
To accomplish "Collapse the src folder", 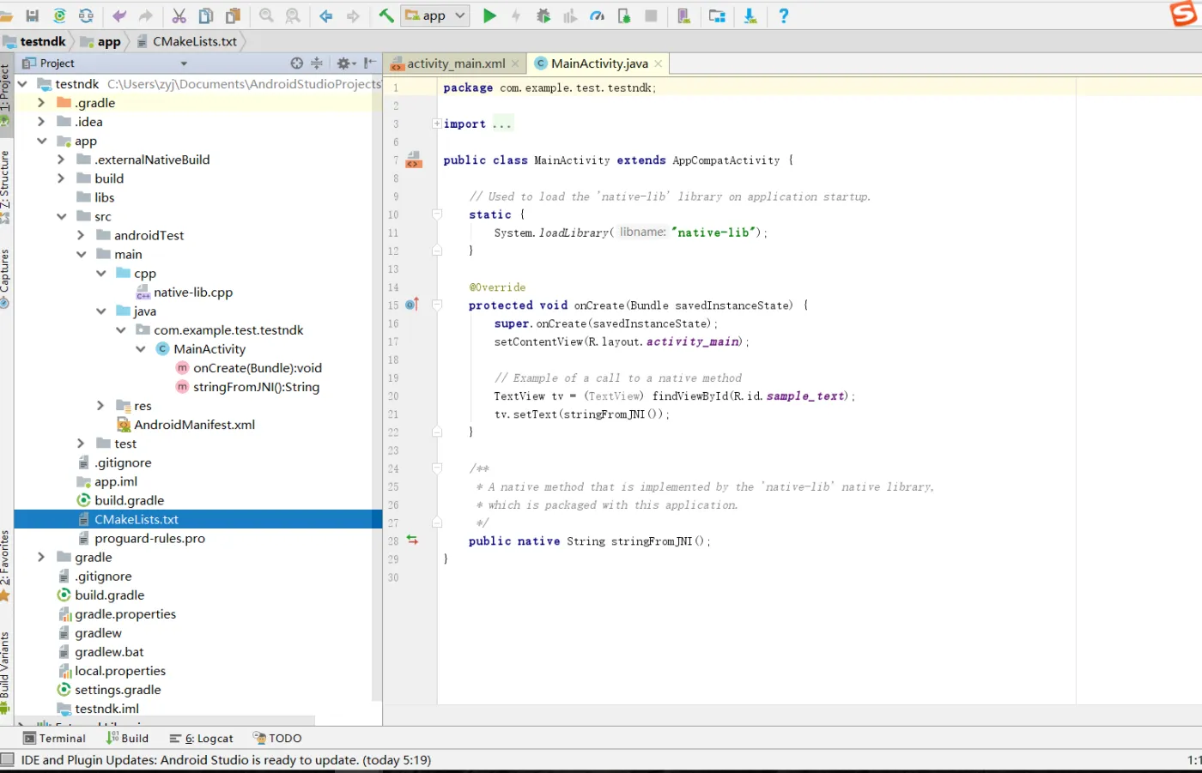I will [x=61, y=216].
